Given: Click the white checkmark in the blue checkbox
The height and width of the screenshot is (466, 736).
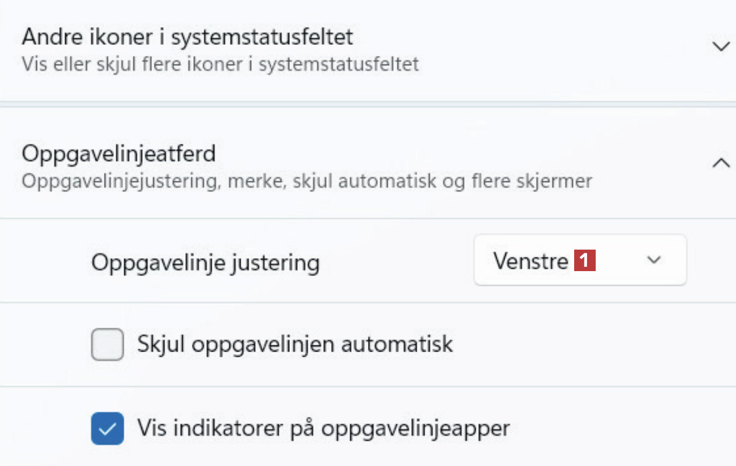Looking at the screenshot, I should point(107,428).
